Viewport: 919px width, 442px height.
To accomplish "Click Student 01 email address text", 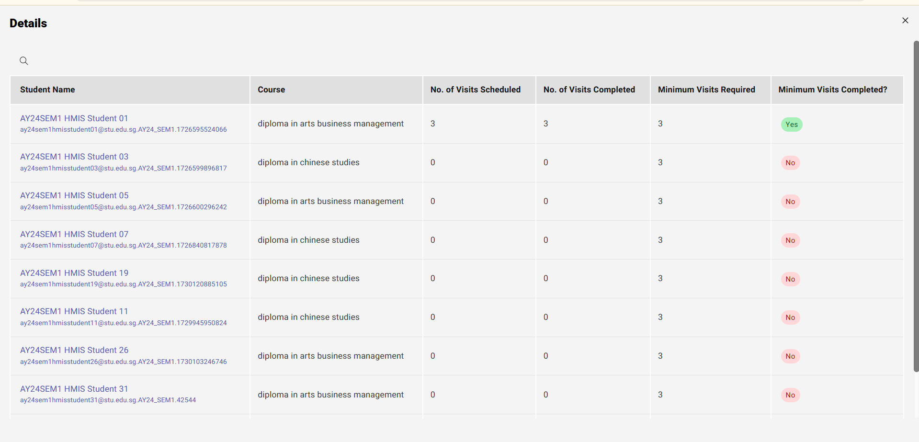I will [x=123, y=130].
